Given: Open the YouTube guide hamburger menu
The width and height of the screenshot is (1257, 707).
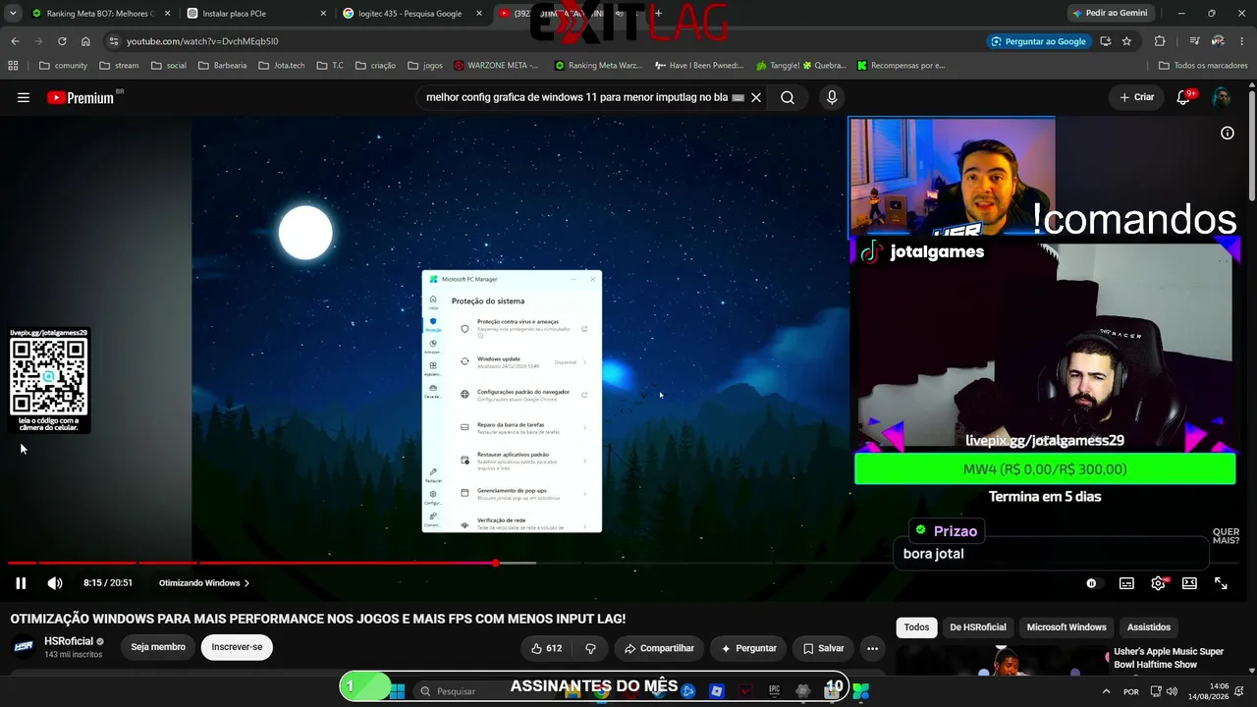Looking at the screenshot, I should coord(24,97).
